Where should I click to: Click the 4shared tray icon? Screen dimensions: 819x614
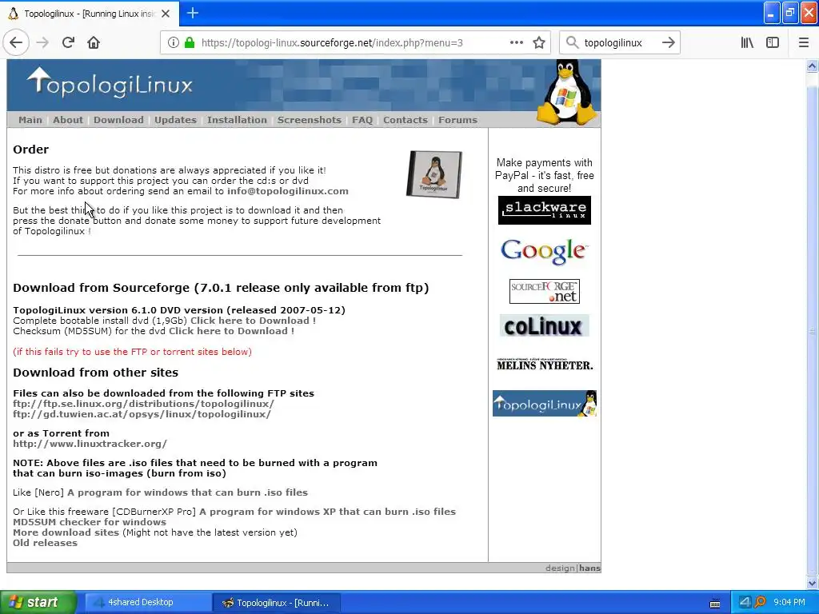[745, 602]
